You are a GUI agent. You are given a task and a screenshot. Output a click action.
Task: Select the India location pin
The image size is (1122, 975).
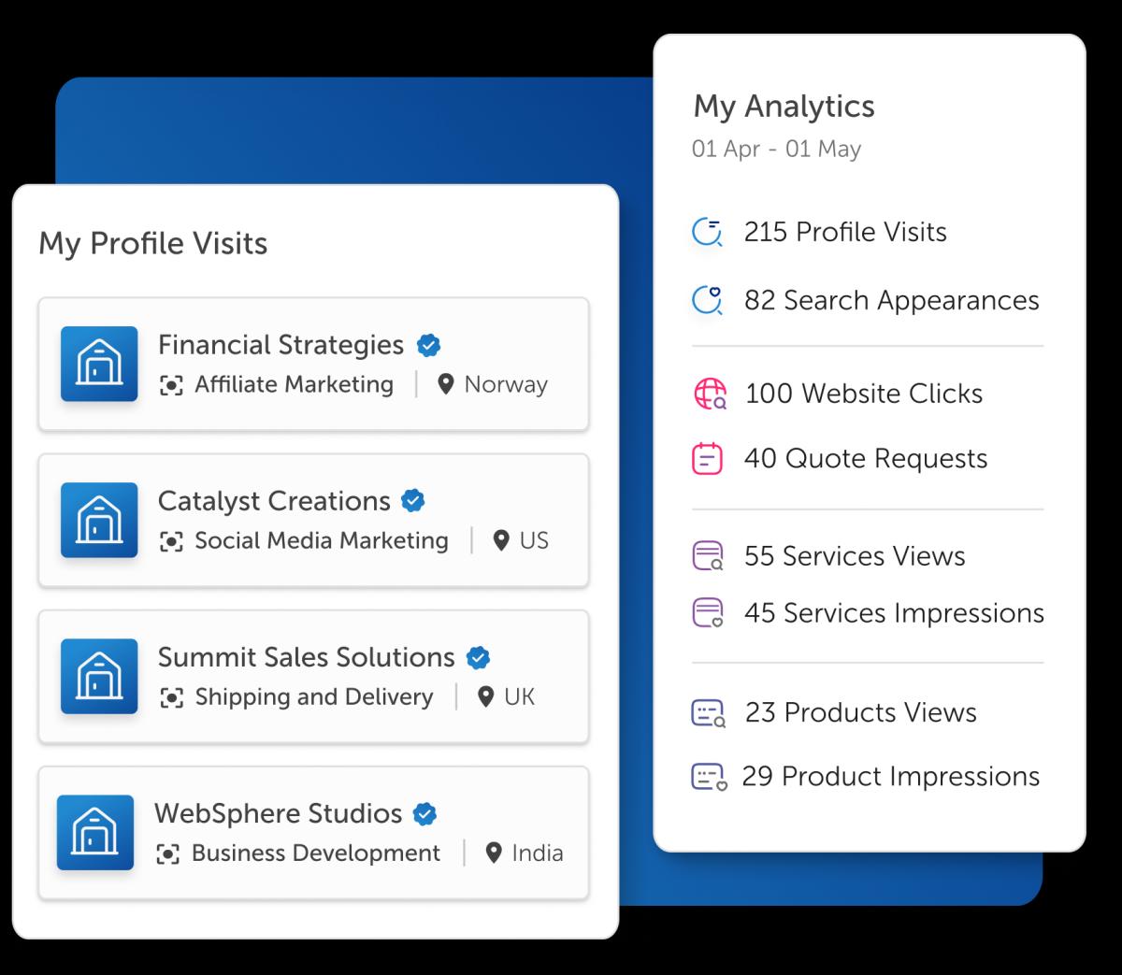click(494, 853)
